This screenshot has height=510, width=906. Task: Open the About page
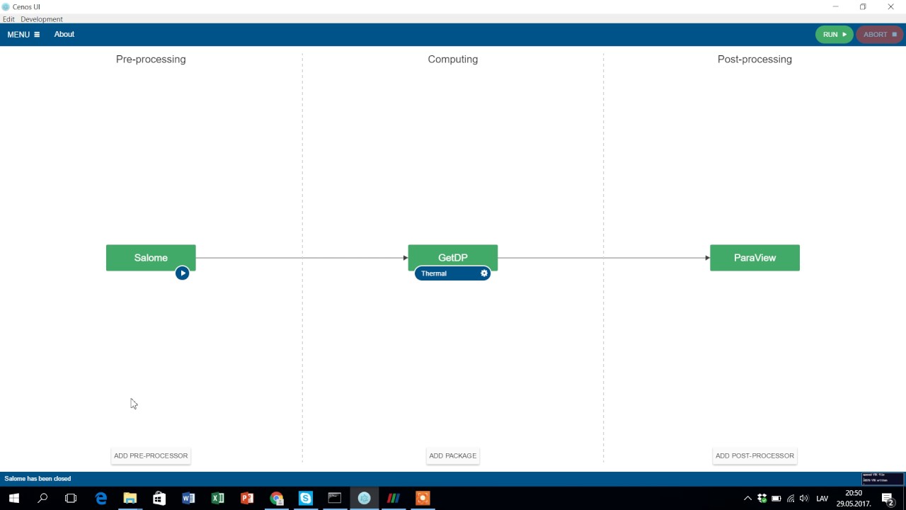64,34
